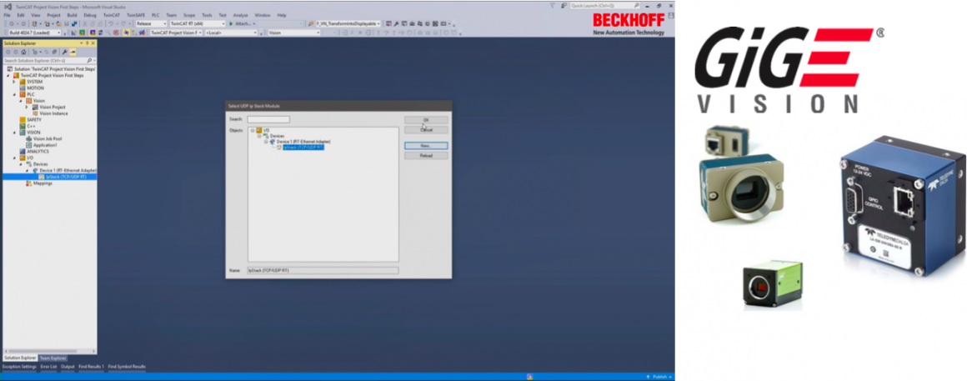Click the wrench icon in right toolbar group

coord(396,23)
